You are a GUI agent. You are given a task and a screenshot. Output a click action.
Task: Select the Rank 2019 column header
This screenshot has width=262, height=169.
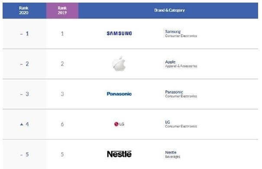point(62,10)
